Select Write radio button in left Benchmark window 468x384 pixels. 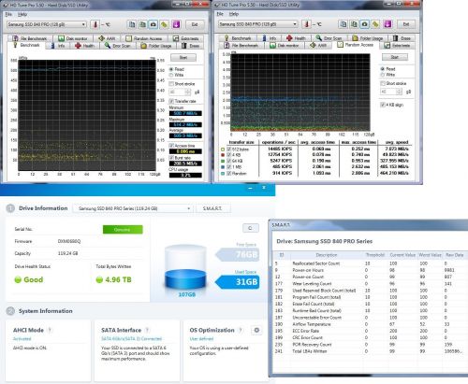pos(171,75)
